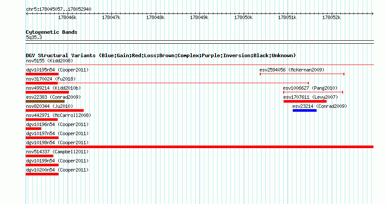Screen dimensions: 386x204
Task: Click the long red bar under dgv10198n54
Action: click(200, 147)
